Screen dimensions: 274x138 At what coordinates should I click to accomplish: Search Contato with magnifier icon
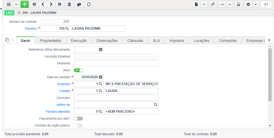pos(100,91)
